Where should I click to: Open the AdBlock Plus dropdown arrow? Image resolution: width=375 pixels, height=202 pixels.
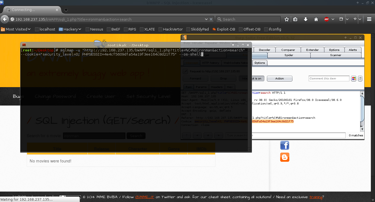[333, 19]
